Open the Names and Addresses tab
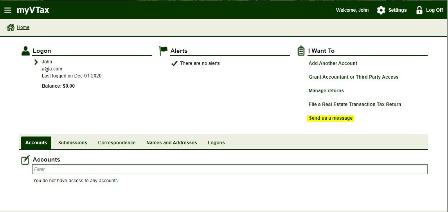 pos(171,142)
